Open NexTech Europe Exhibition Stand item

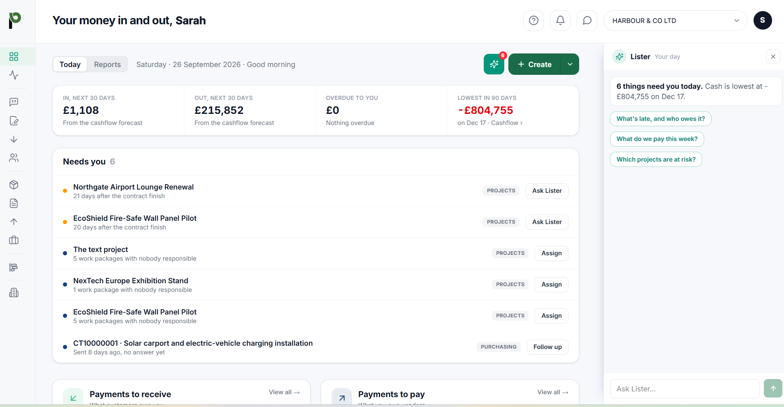(130, 281)
